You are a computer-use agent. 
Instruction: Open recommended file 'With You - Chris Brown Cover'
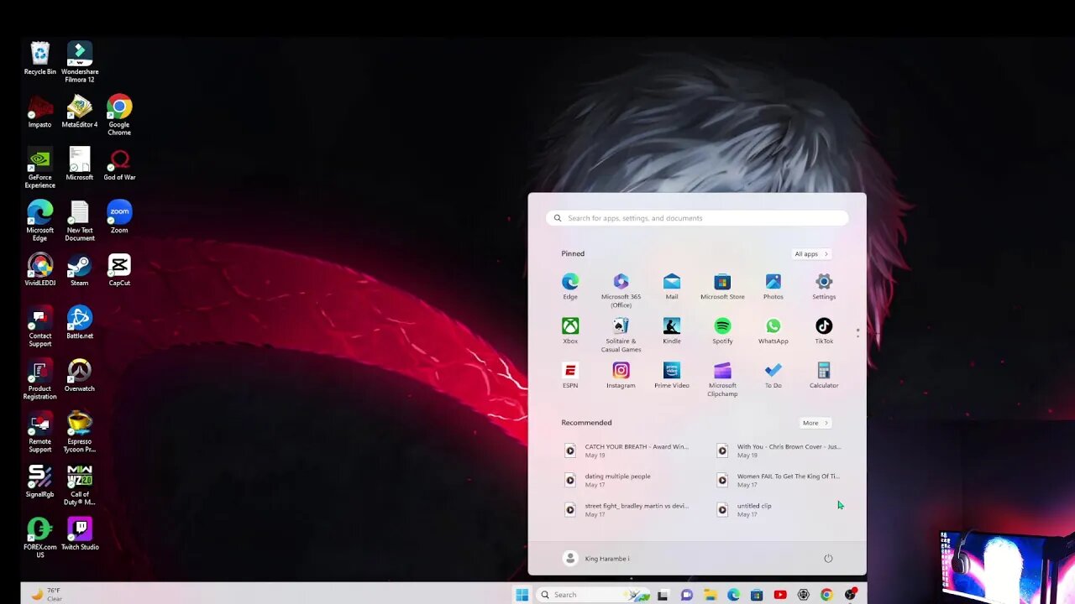(x=779, y=450)
